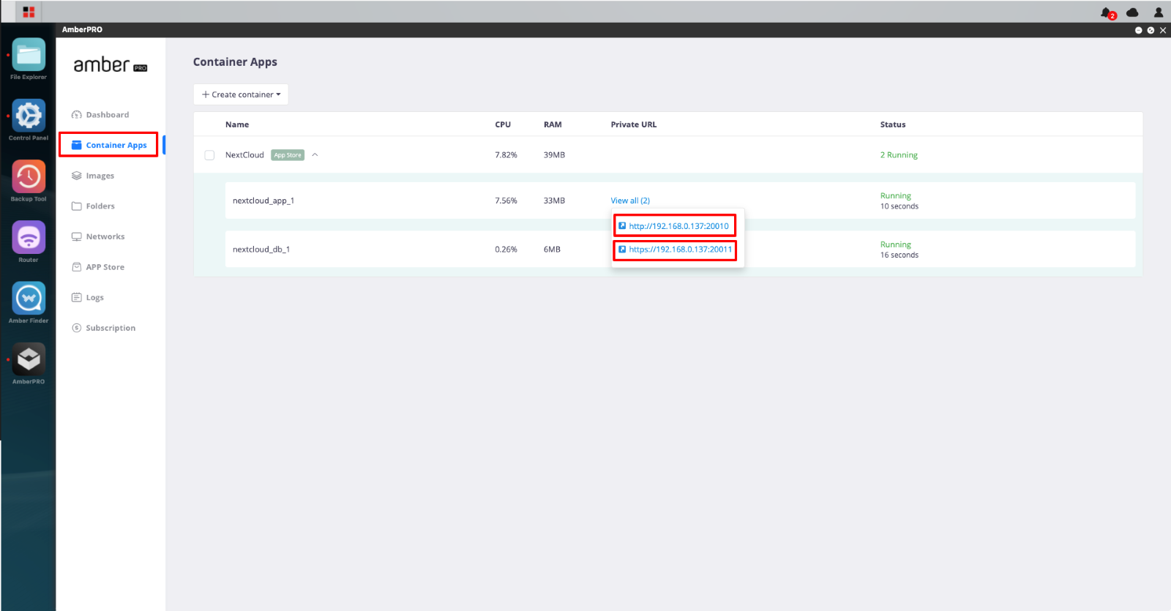Open the Backup Tool app
This screenshot has width=1171, height=611.
pos(29,176)
